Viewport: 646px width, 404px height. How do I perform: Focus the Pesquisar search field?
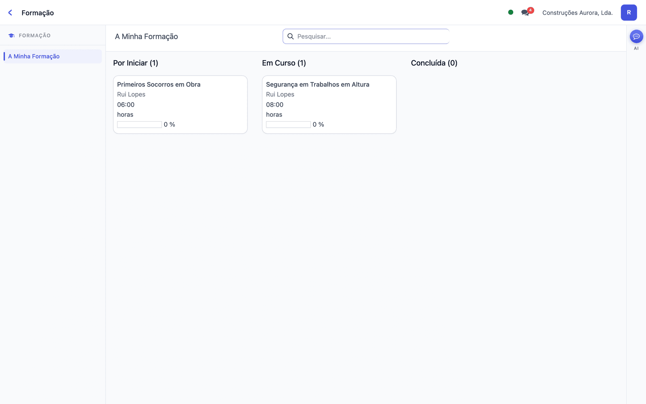[x=366, y=36]
